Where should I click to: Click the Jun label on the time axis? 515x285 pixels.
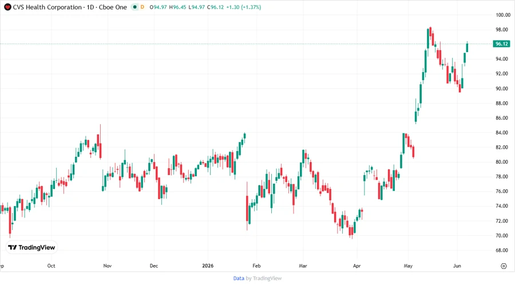(457, 266)
